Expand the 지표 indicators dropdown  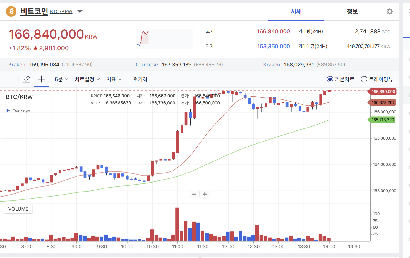point(114,79)
